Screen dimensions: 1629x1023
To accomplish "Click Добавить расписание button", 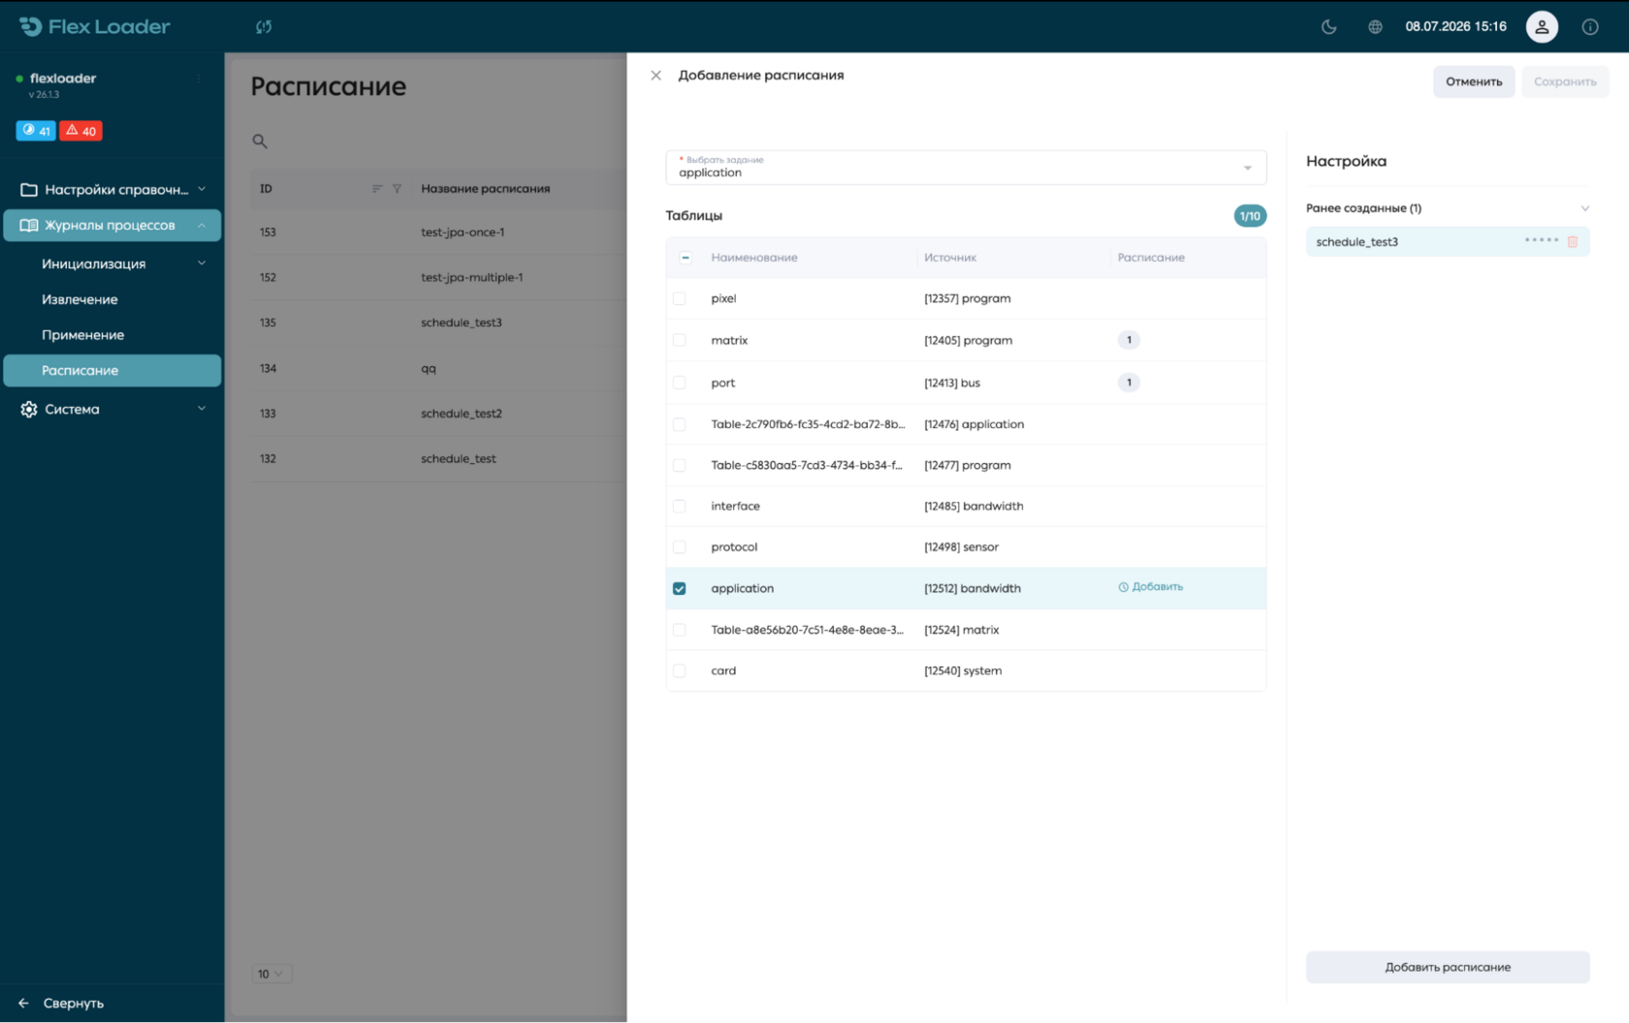I will [1448, 967].
